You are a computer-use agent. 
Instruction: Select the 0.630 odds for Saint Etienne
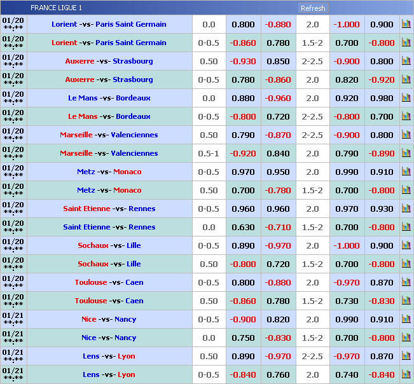pos(243,228)
